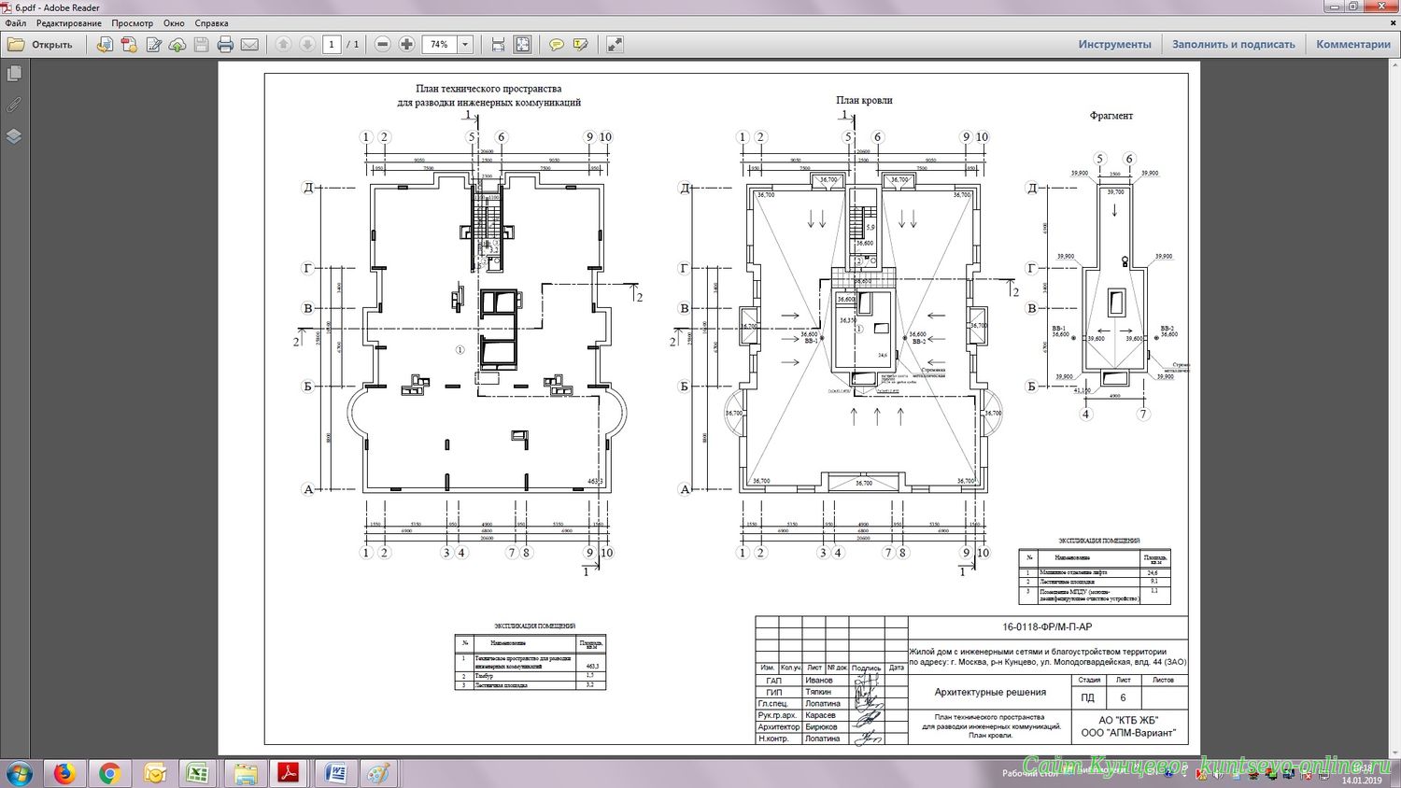
Task: Open the Комментарии panel
Action: (x=1353, y=44)
